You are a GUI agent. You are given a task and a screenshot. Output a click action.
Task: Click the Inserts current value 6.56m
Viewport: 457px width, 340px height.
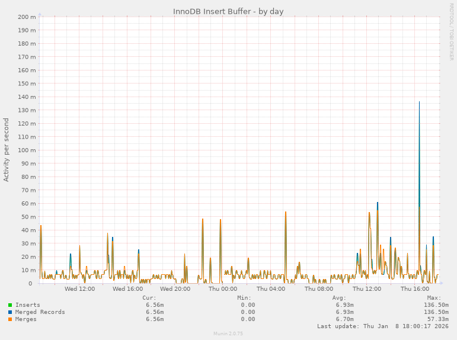(x=155, y=305)
